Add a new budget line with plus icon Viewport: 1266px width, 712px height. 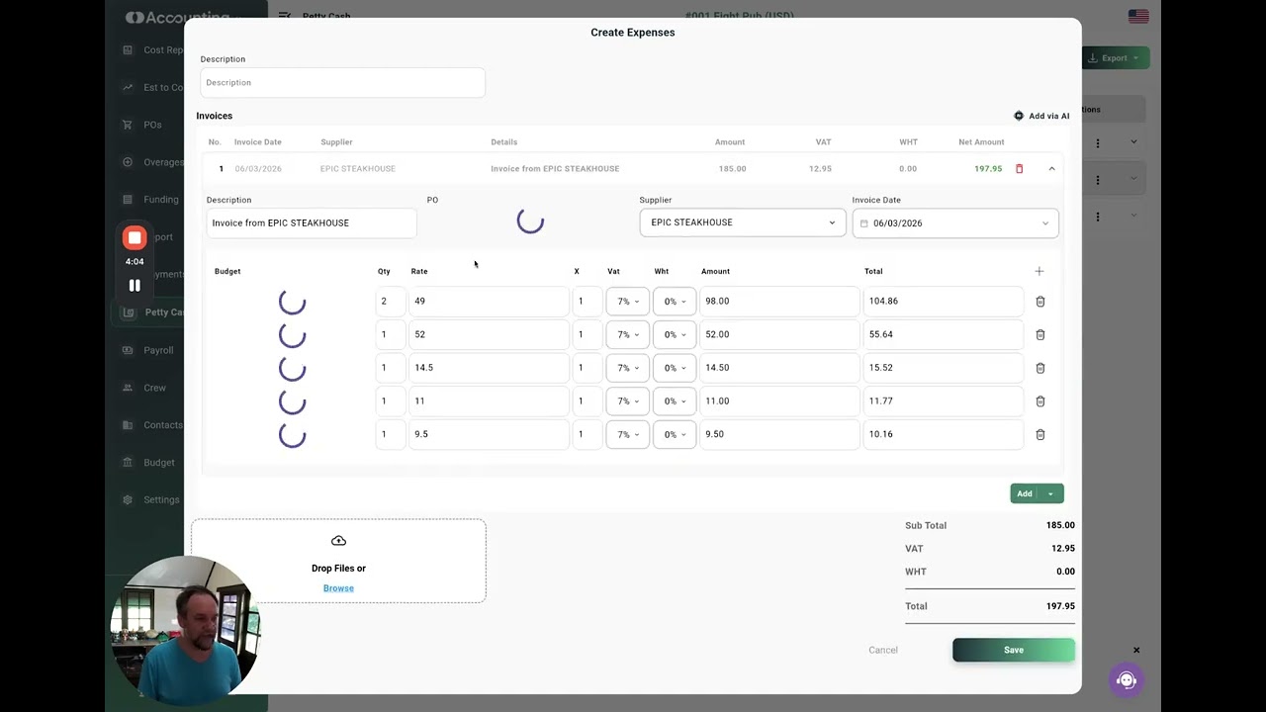(x=1040, y=271)
